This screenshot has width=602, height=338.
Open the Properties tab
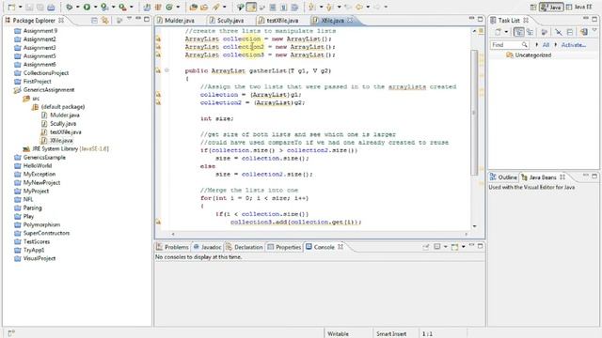click(x=284, y=247)
